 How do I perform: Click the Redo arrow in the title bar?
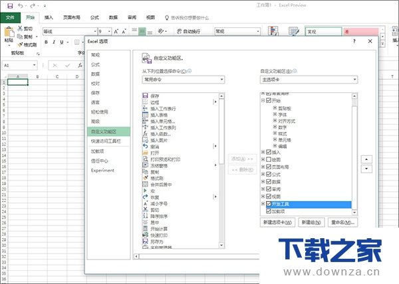coord(33,5)
